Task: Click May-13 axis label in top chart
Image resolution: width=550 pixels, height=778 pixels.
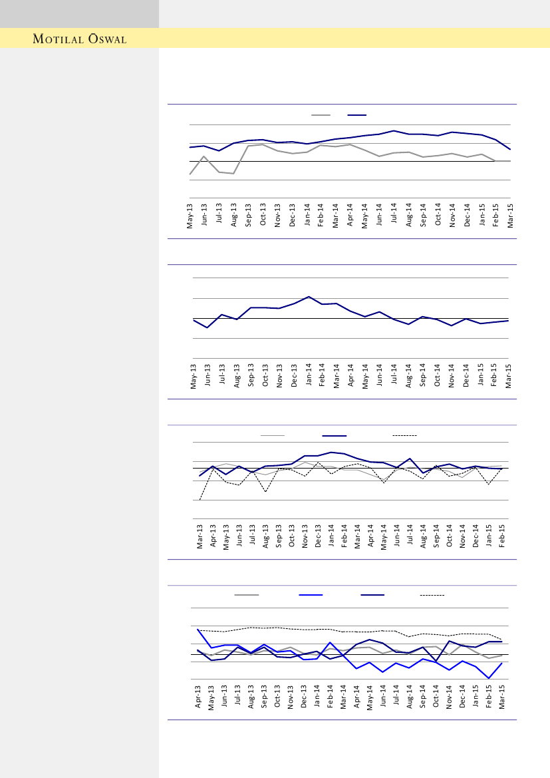Action: point(190,216)
